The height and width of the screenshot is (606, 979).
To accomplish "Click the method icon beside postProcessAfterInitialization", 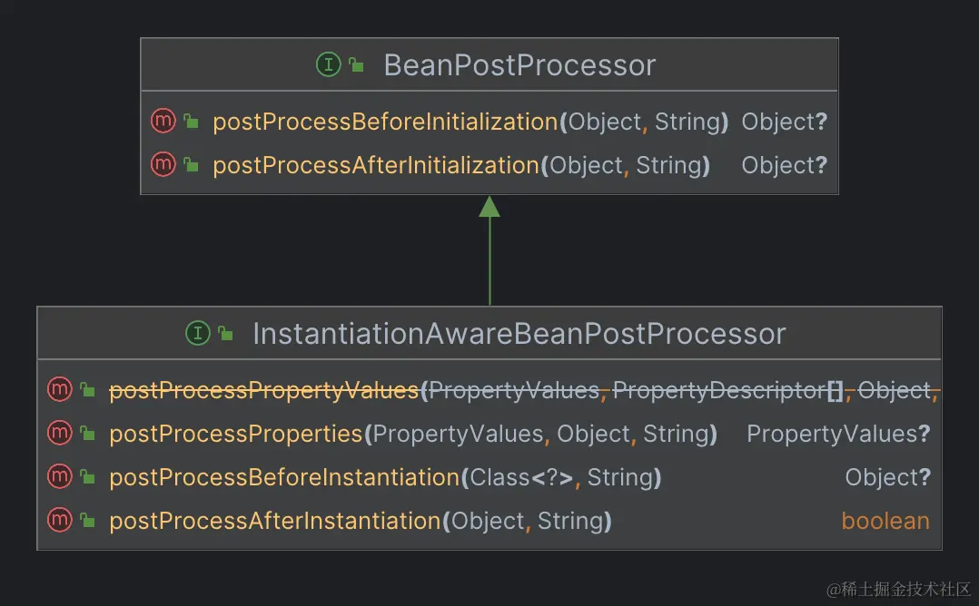I will (x=163, y=164).
